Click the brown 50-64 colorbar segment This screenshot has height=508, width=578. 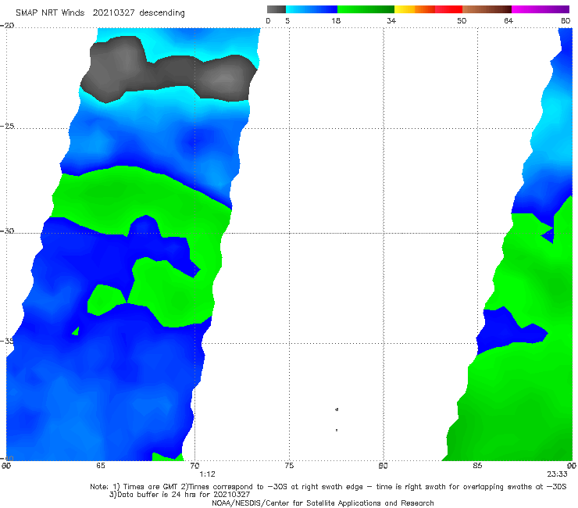(487, 9)
